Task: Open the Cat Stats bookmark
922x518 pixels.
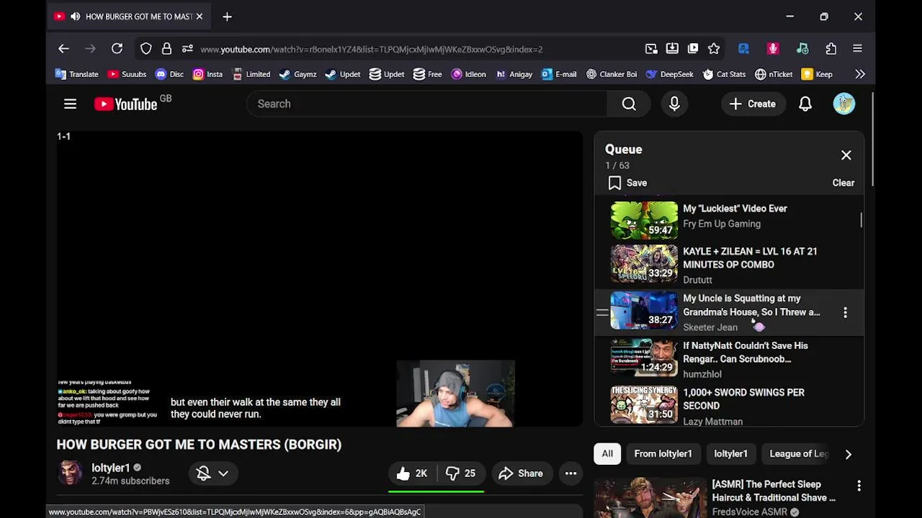Action: 724,74
